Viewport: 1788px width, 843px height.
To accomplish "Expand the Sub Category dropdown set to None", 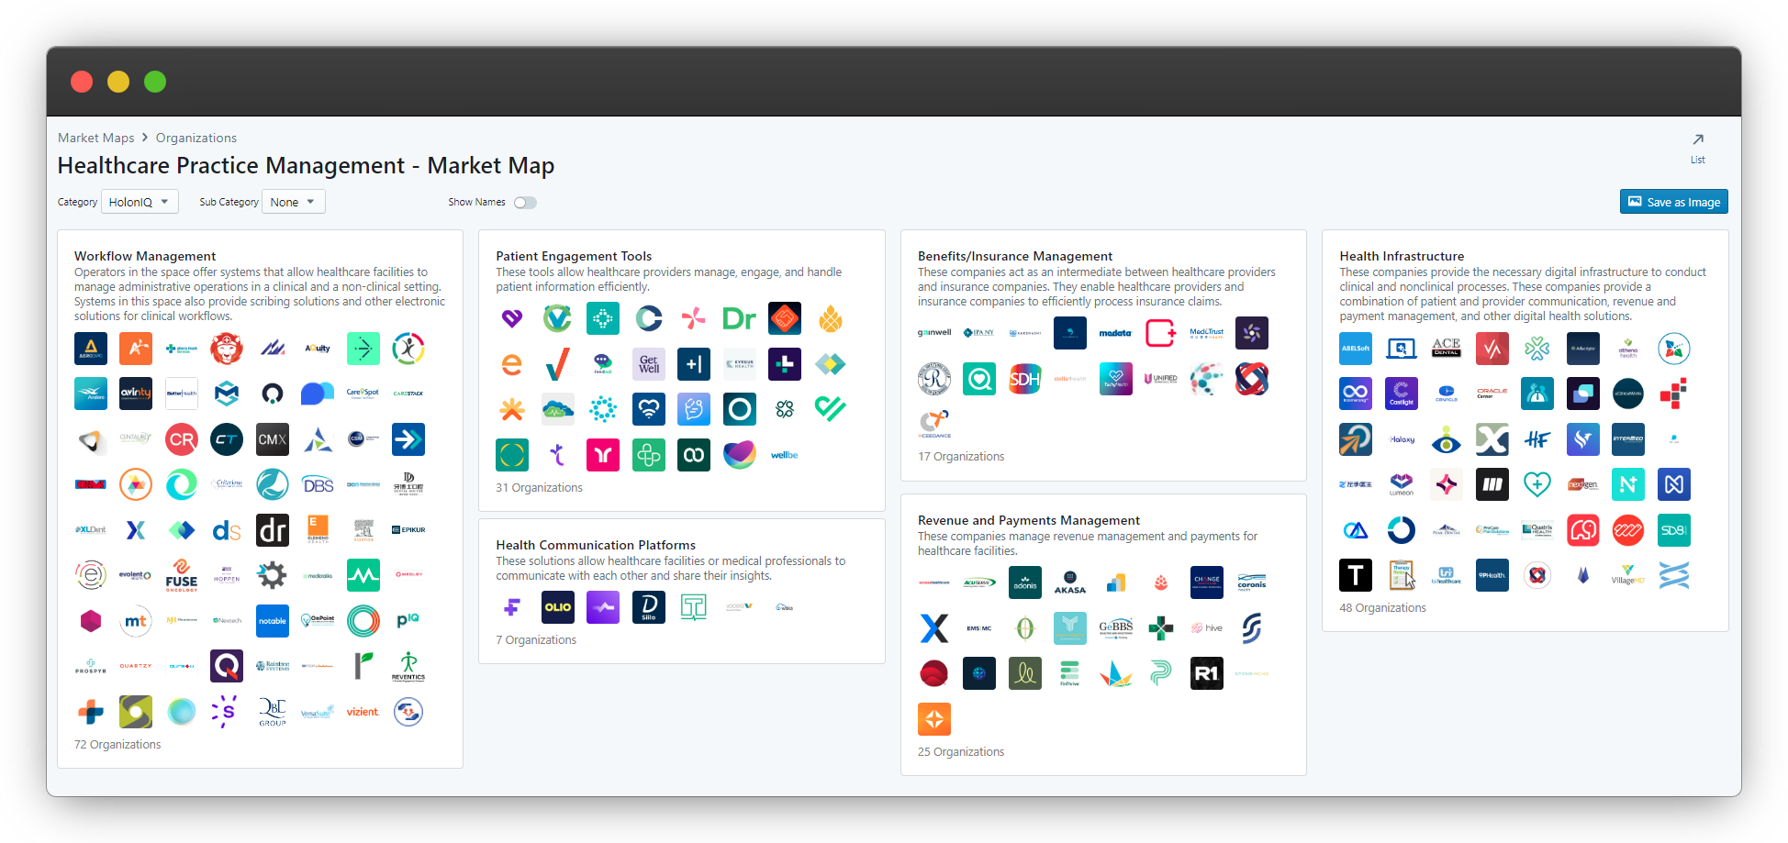I will [x=294, y=202].
